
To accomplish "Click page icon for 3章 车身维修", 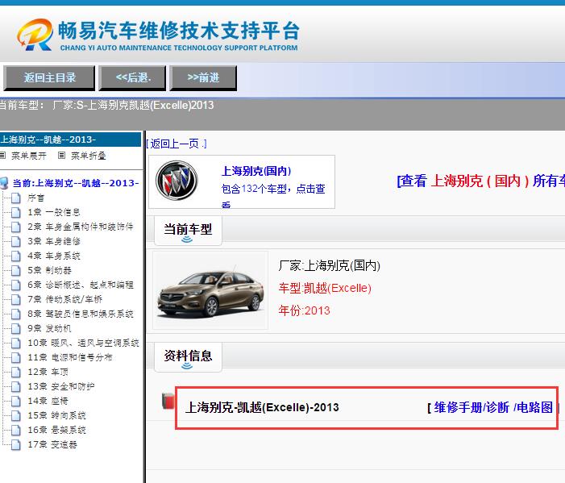I will (16, 241).
